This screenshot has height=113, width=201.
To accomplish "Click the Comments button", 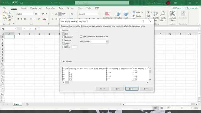I will [191, 8].
